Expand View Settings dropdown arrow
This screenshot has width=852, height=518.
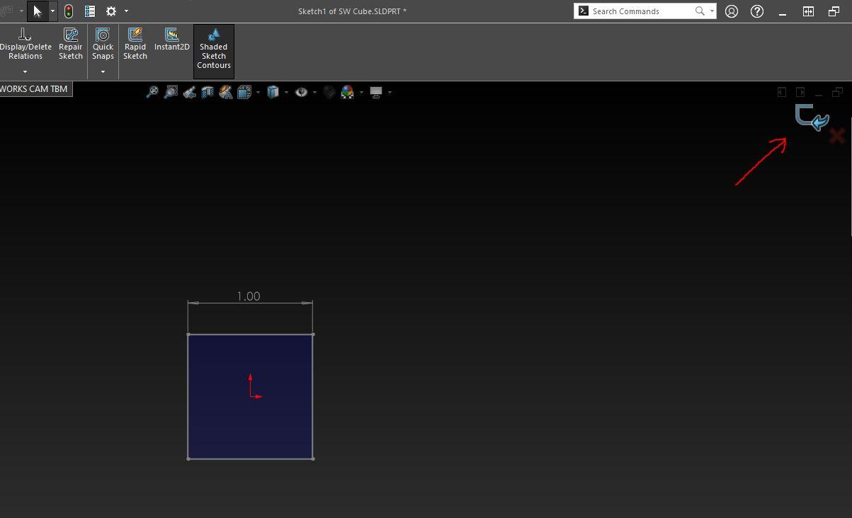coord(390,92)
